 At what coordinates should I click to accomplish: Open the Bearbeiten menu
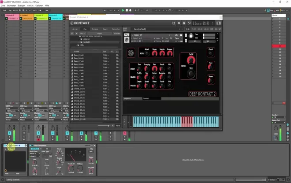pos(11,6)
